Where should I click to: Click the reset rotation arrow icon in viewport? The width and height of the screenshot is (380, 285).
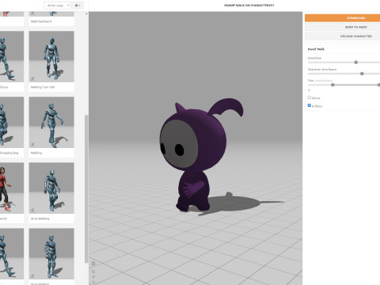[x=93, y=272]
